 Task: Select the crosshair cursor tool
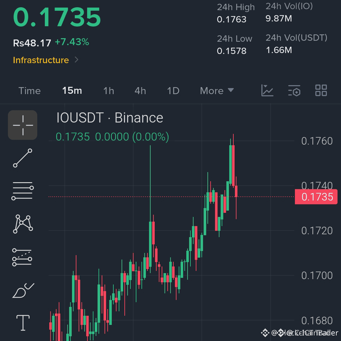click(23, 125)
